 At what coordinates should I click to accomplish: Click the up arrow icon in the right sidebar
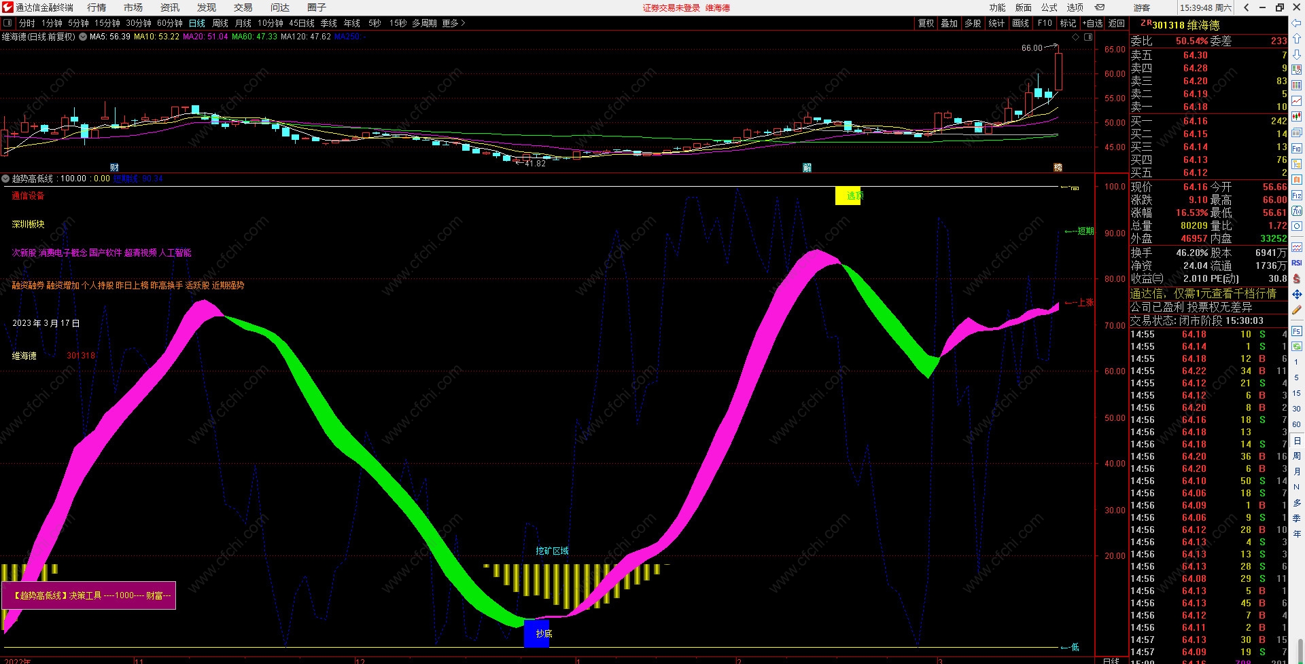click(1297, 39)
